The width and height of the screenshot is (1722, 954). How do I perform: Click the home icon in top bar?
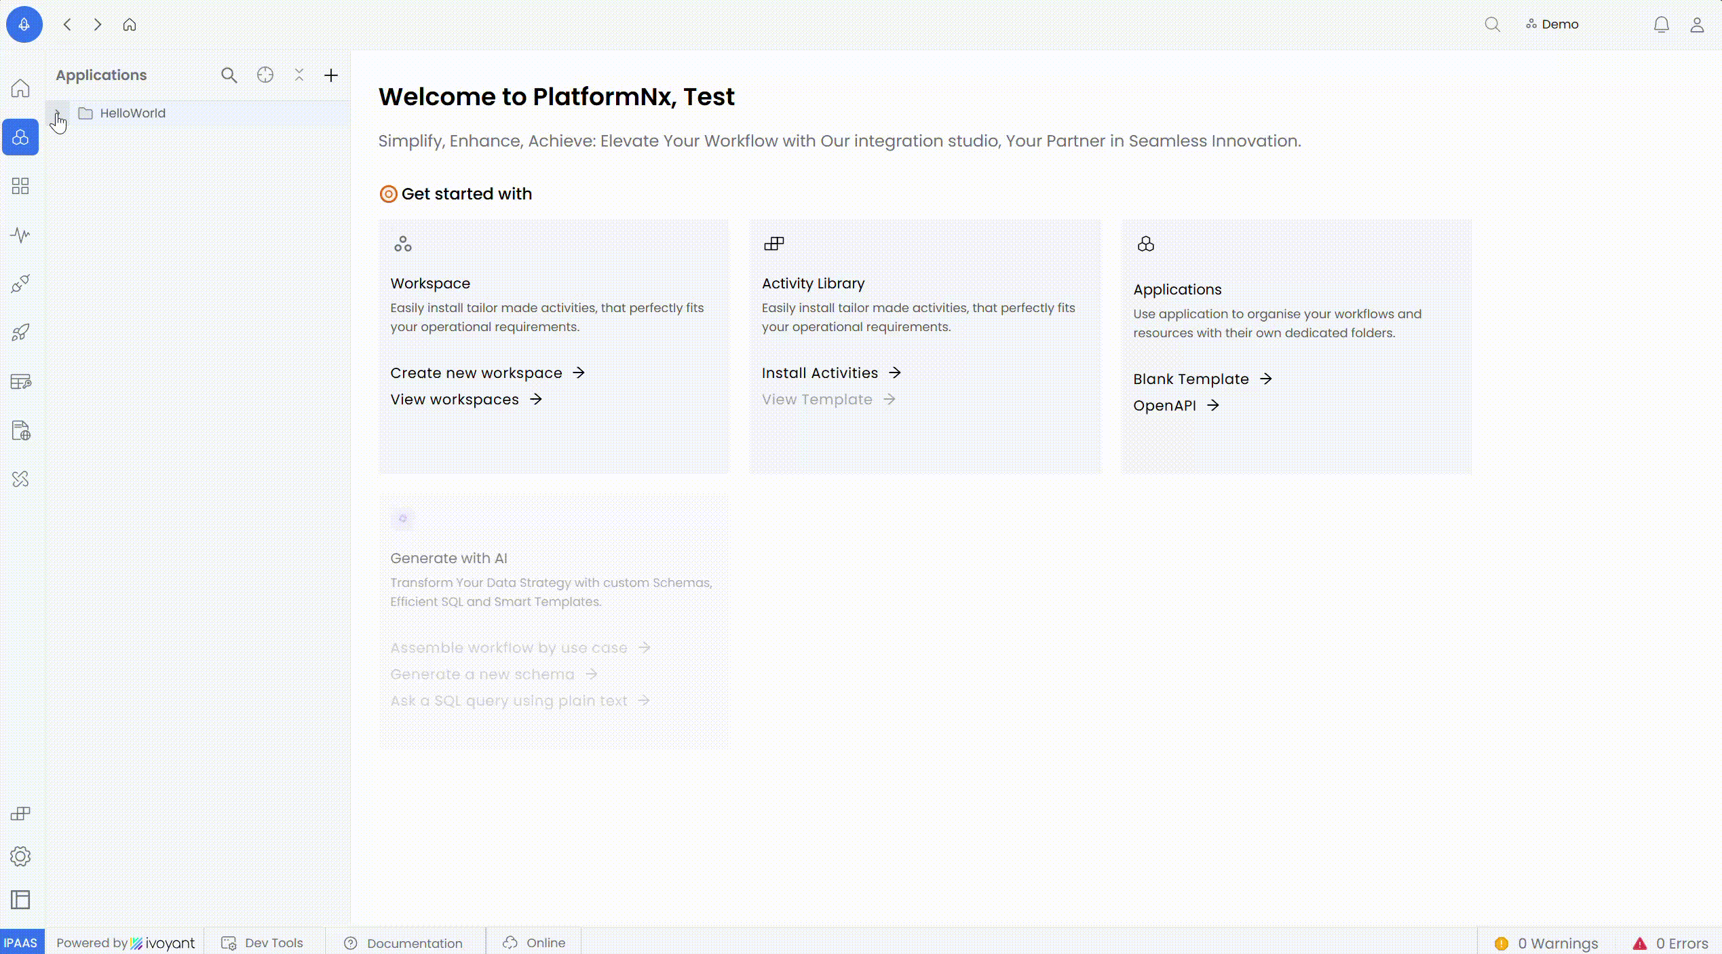[x=130, y=24]
